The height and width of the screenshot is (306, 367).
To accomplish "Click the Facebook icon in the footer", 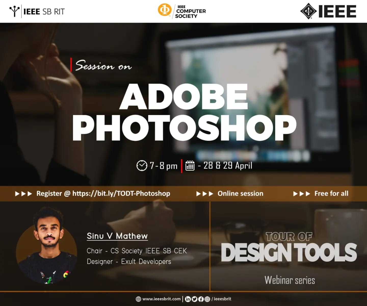I will (201, 299).
